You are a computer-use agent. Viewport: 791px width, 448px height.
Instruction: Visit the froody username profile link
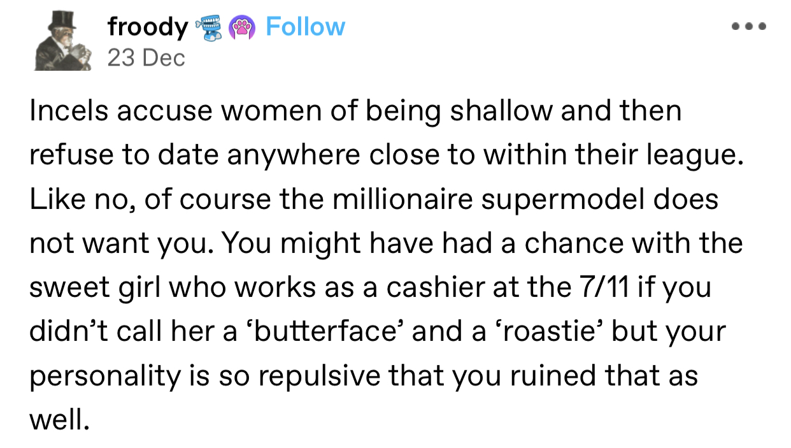click(x=148, y=27)
